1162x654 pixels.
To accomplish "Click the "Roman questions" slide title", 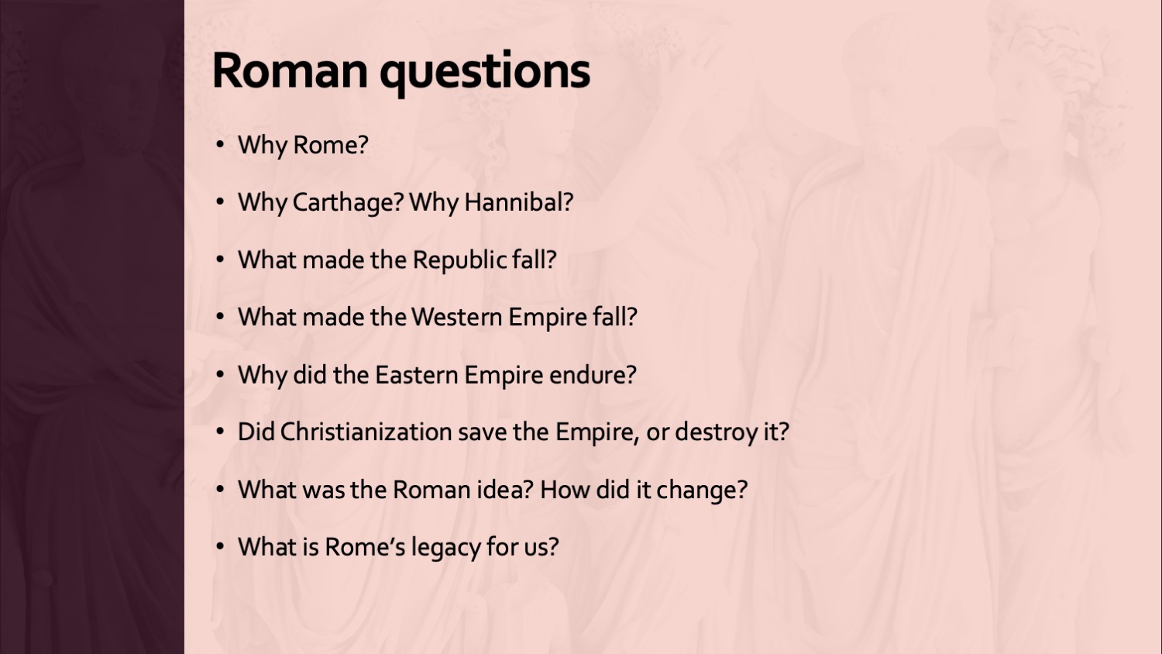I will (401, 71).
